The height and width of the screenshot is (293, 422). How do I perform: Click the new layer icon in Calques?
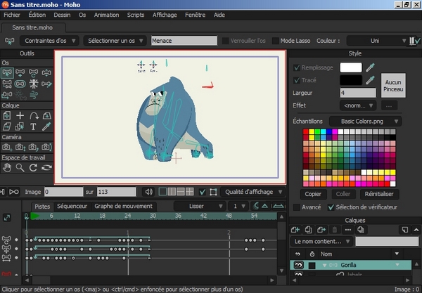(x=295, y=230)
